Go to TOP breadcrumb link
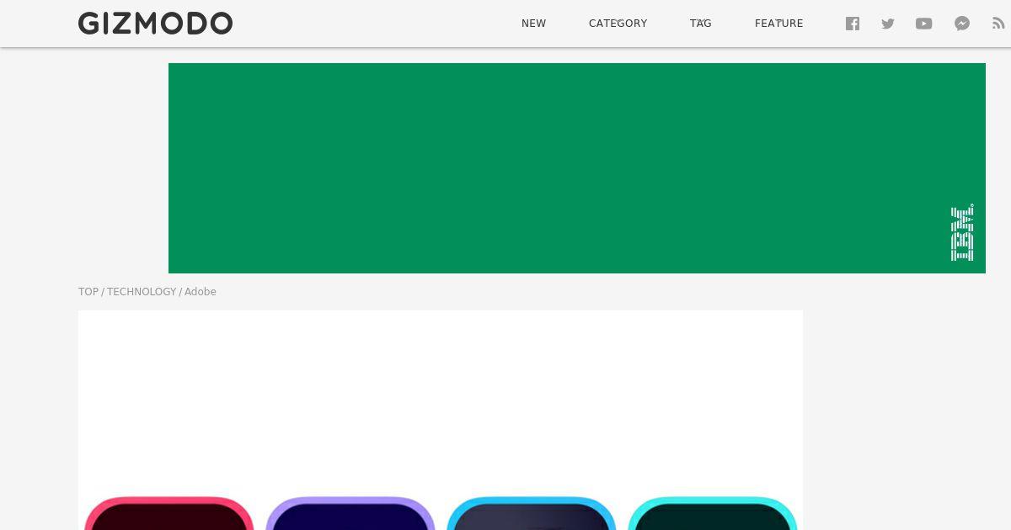Screen dimensions: 1011x530 [x=88, y=292]
